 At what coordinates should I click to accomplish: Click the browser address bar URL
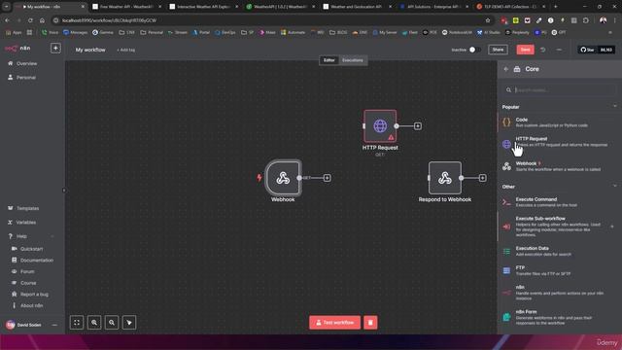pos(109,20)
